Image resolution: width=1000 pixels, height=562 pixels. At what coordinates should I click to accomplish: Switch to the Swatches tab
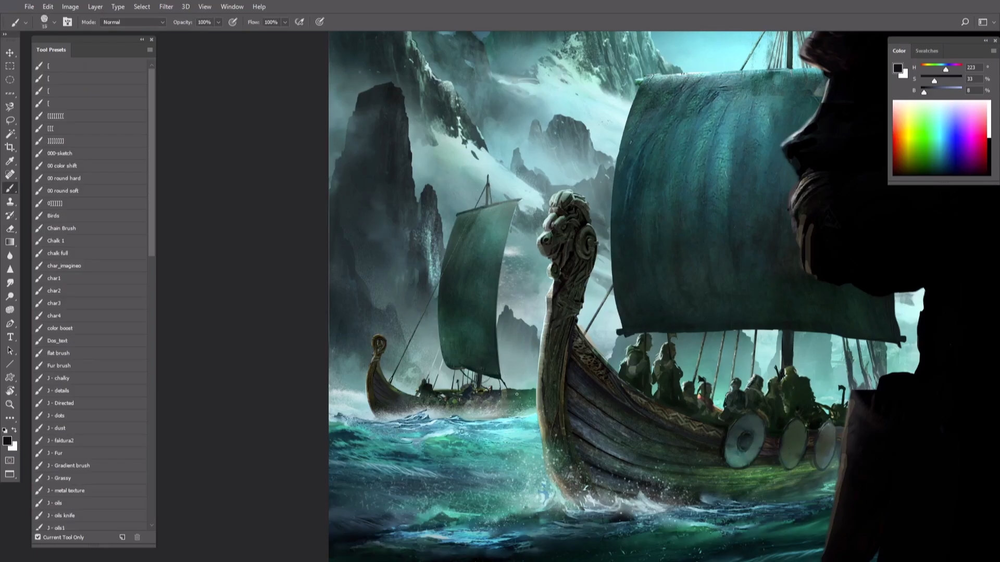point(927,50)
